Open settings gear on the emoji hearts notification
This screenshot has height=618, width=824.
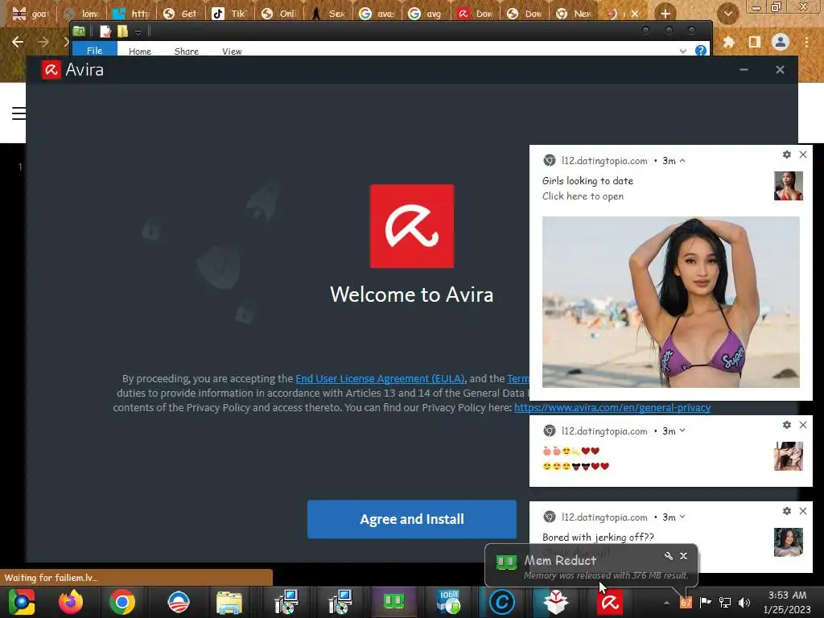pos(787,425)
